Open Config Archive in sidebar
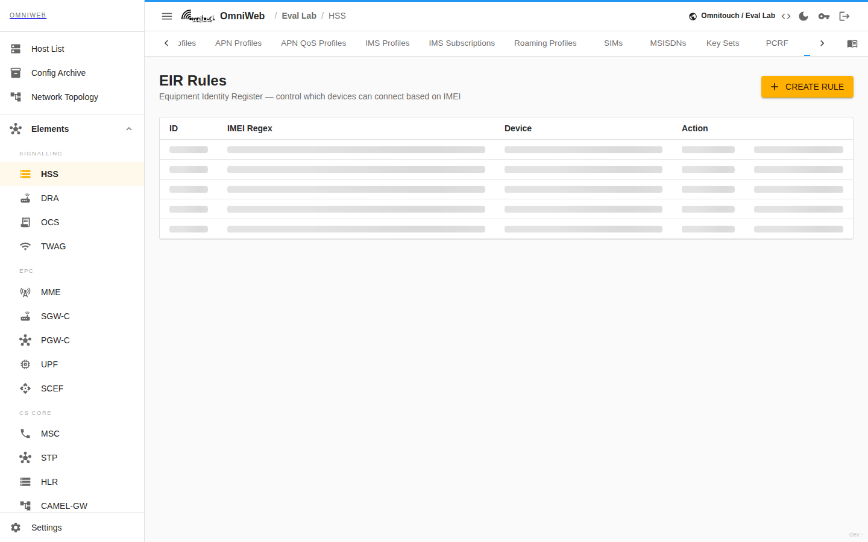868x542 pixels. coord(72,73)
